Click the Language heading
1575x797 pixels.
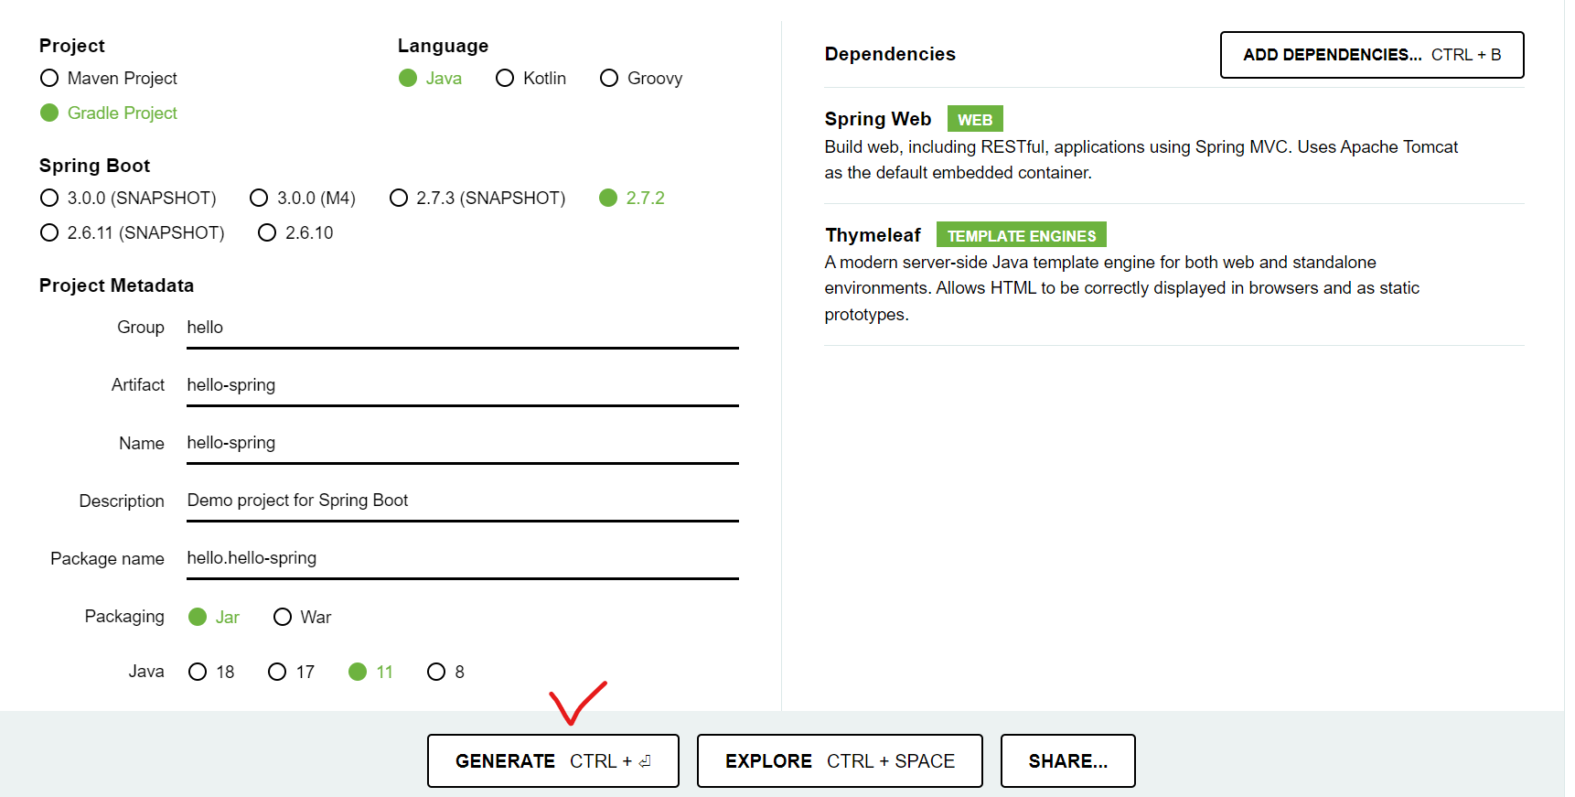click(443, 46)
